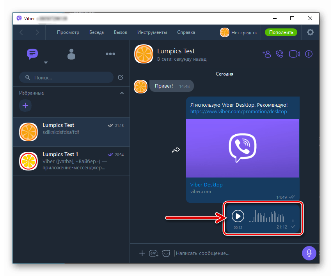Open the GIF picker

[153, 253]
